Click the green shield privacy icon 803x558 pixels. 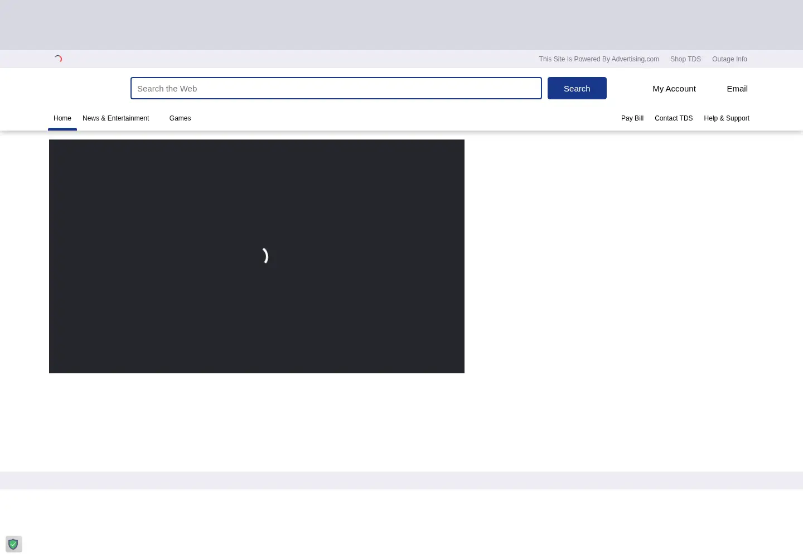tap(13, 544)
